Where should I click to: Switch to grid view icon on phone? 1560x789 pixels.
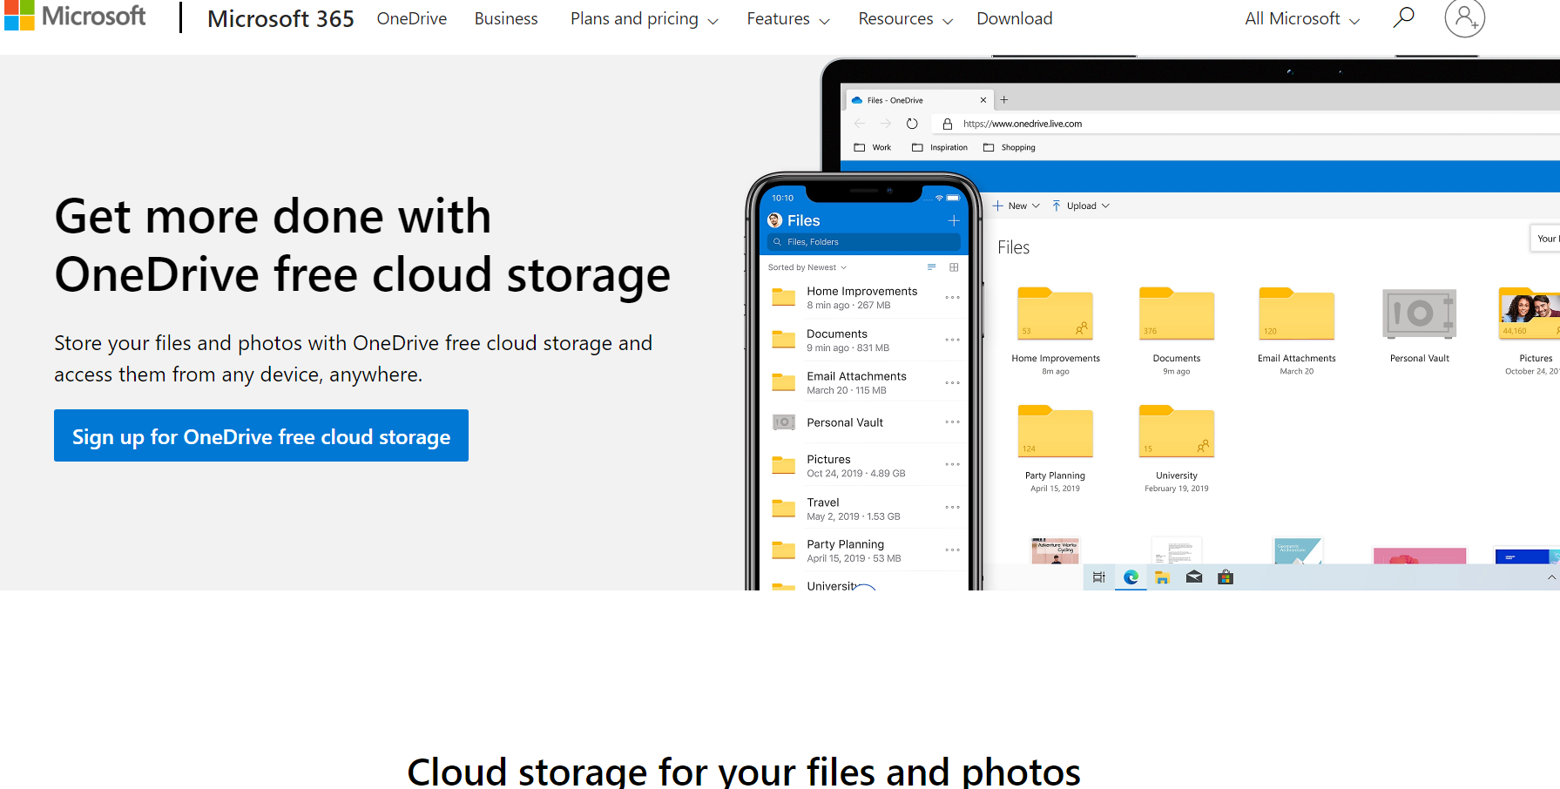954,267
